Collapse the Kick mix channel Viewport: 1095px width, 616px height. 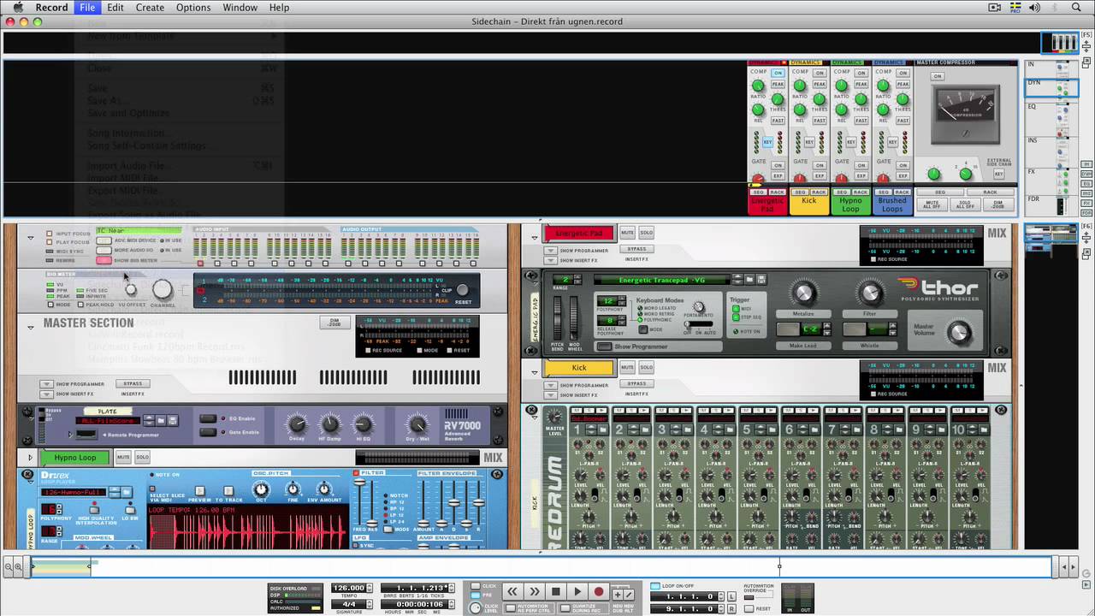(535, 373)
